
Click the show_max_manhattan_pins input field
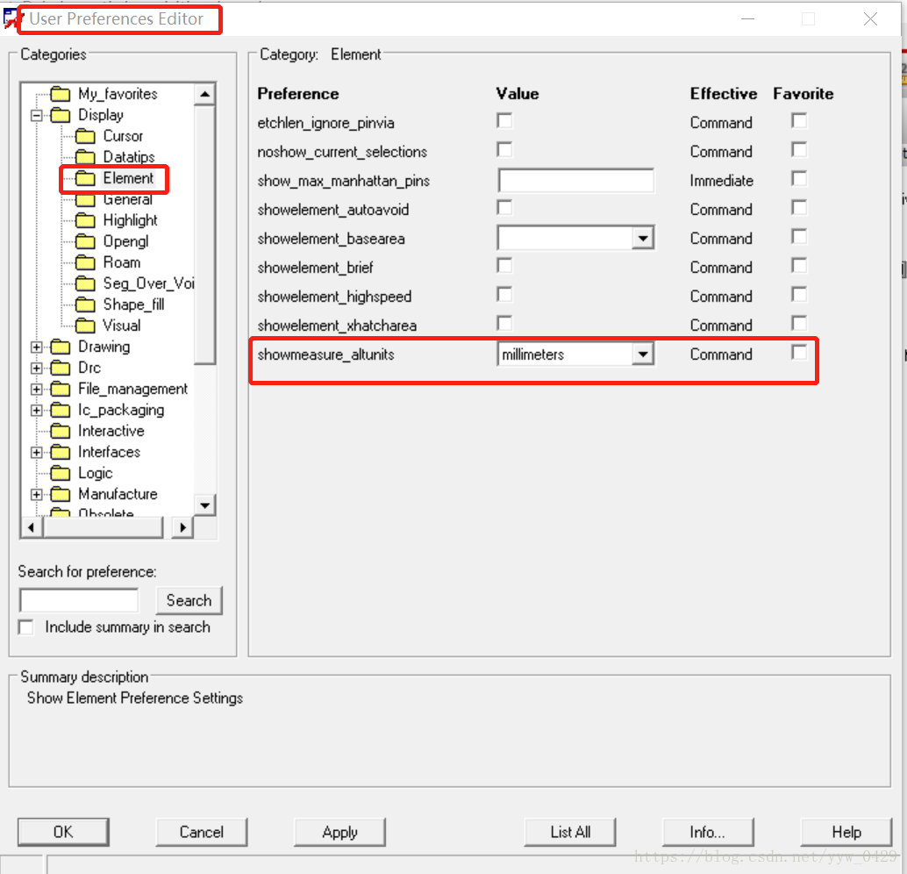tap(575, 181)
